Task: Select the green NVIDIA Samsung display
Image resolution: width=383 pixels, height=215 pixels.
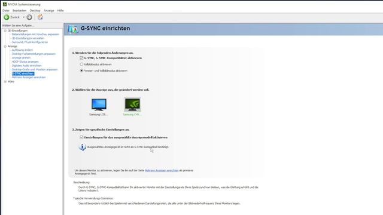Action: pyautogui.click(x=132, y=105)
